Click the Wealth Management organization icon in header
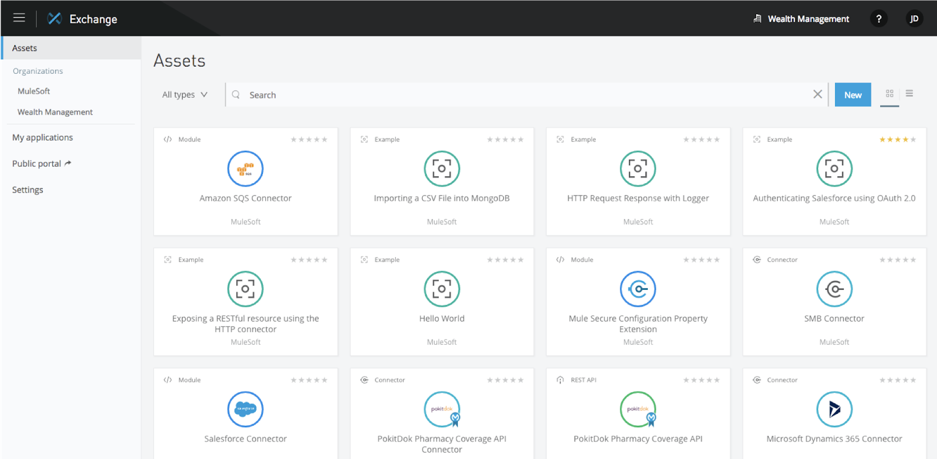 tap(757, 19)
